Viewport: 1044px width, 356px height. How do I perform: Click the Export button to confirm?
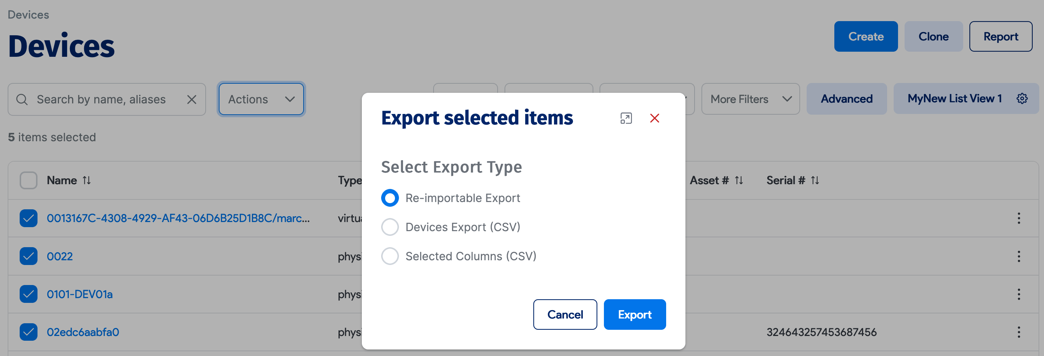(634, 314)
